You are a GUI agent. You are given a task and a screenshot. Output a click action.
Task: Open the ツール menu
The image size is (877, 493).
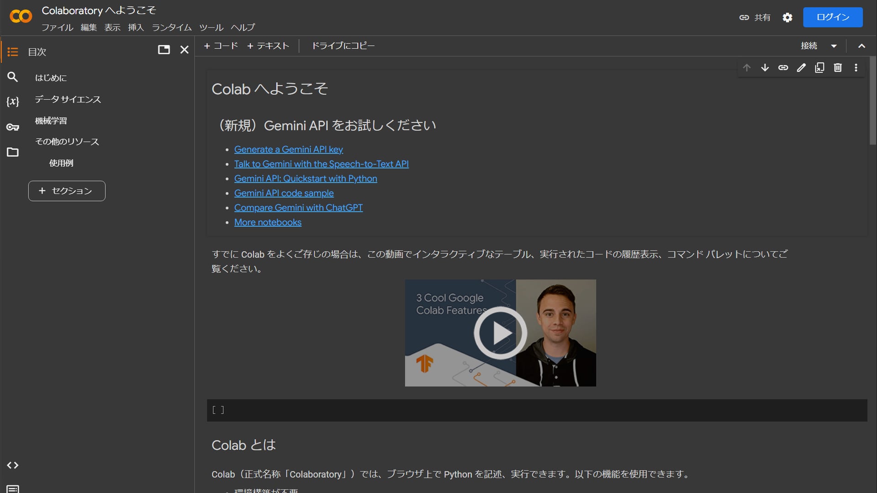(211, 27)
